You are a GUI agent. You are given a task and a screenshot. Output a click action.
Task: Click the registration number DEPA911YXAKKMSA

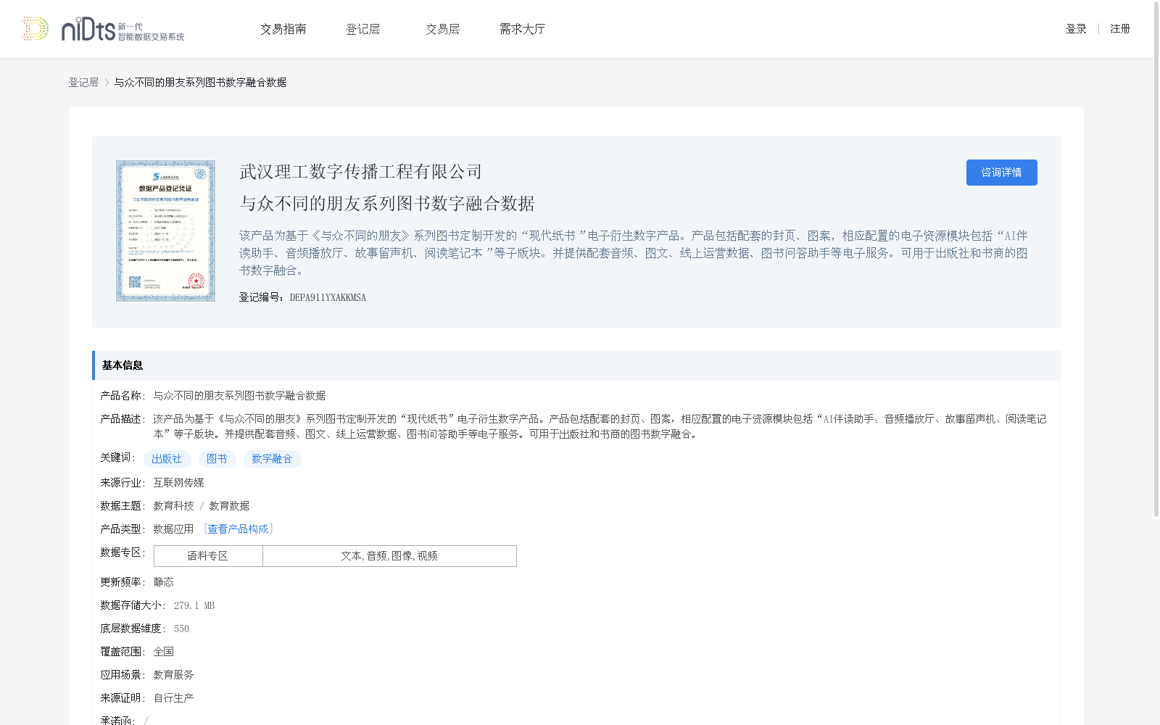[x=328, y=297]
